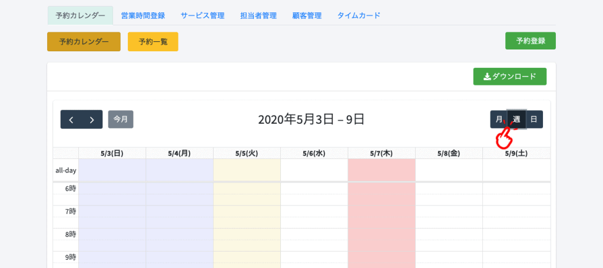Open the タイムカード tab
This screenshot has width=603, height=268.
click(x=359, y=16)
